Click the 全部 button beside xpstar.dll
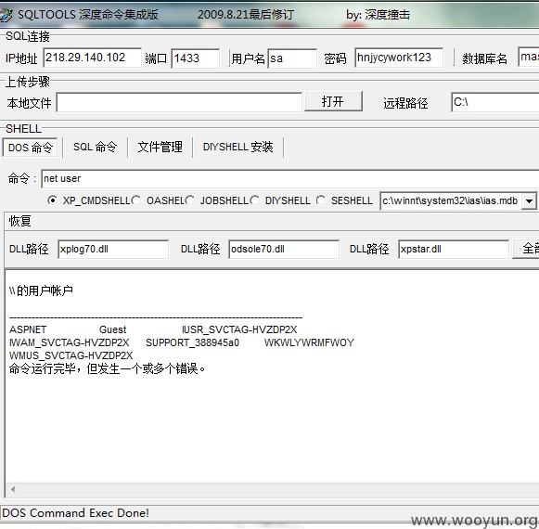This screenshot has height=529, width=539. [x=526, y=249]
